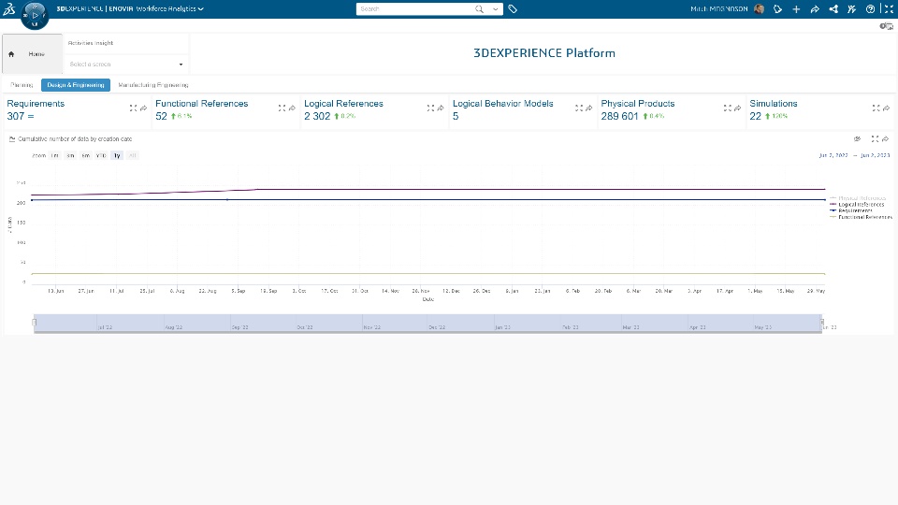Toggle Logical References legend series
The image size is (898, 505).
[x=858, y=205]
